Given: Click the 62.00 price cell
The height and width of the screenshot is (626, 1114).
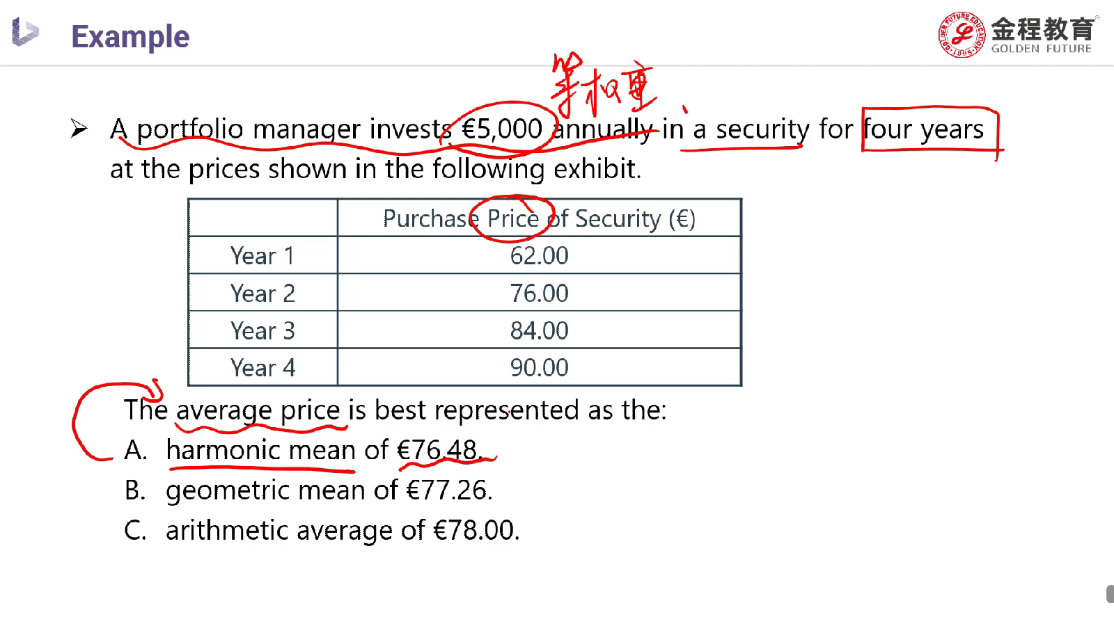Looking at the screenshot, I should 539,256.
